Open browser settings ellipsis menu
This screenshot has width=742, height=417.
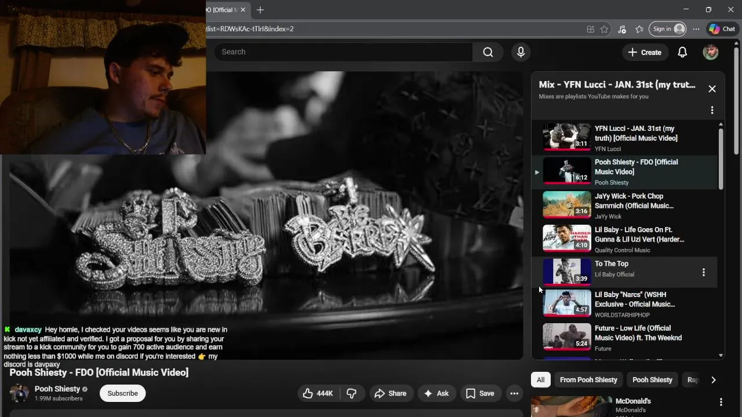(x=696, y=29)
